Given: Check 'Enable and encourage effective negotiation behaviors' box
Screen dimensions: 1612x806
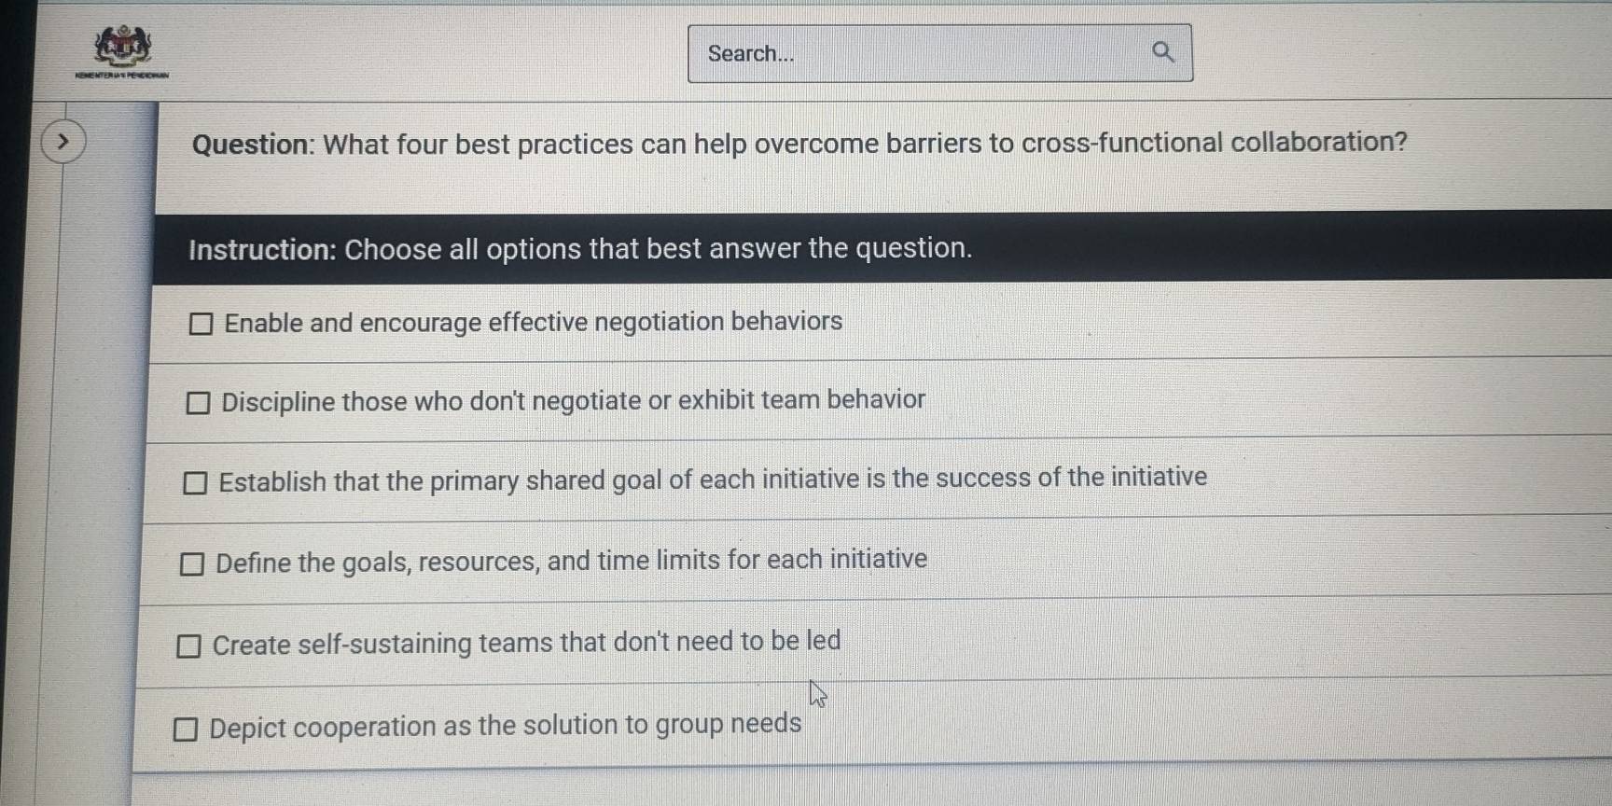Looking at the screenshot, I should pos(201,324).
